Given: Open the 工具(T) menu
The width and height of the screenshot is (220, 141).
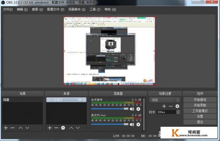Looking at the screenshot, I should coord(95,10).
